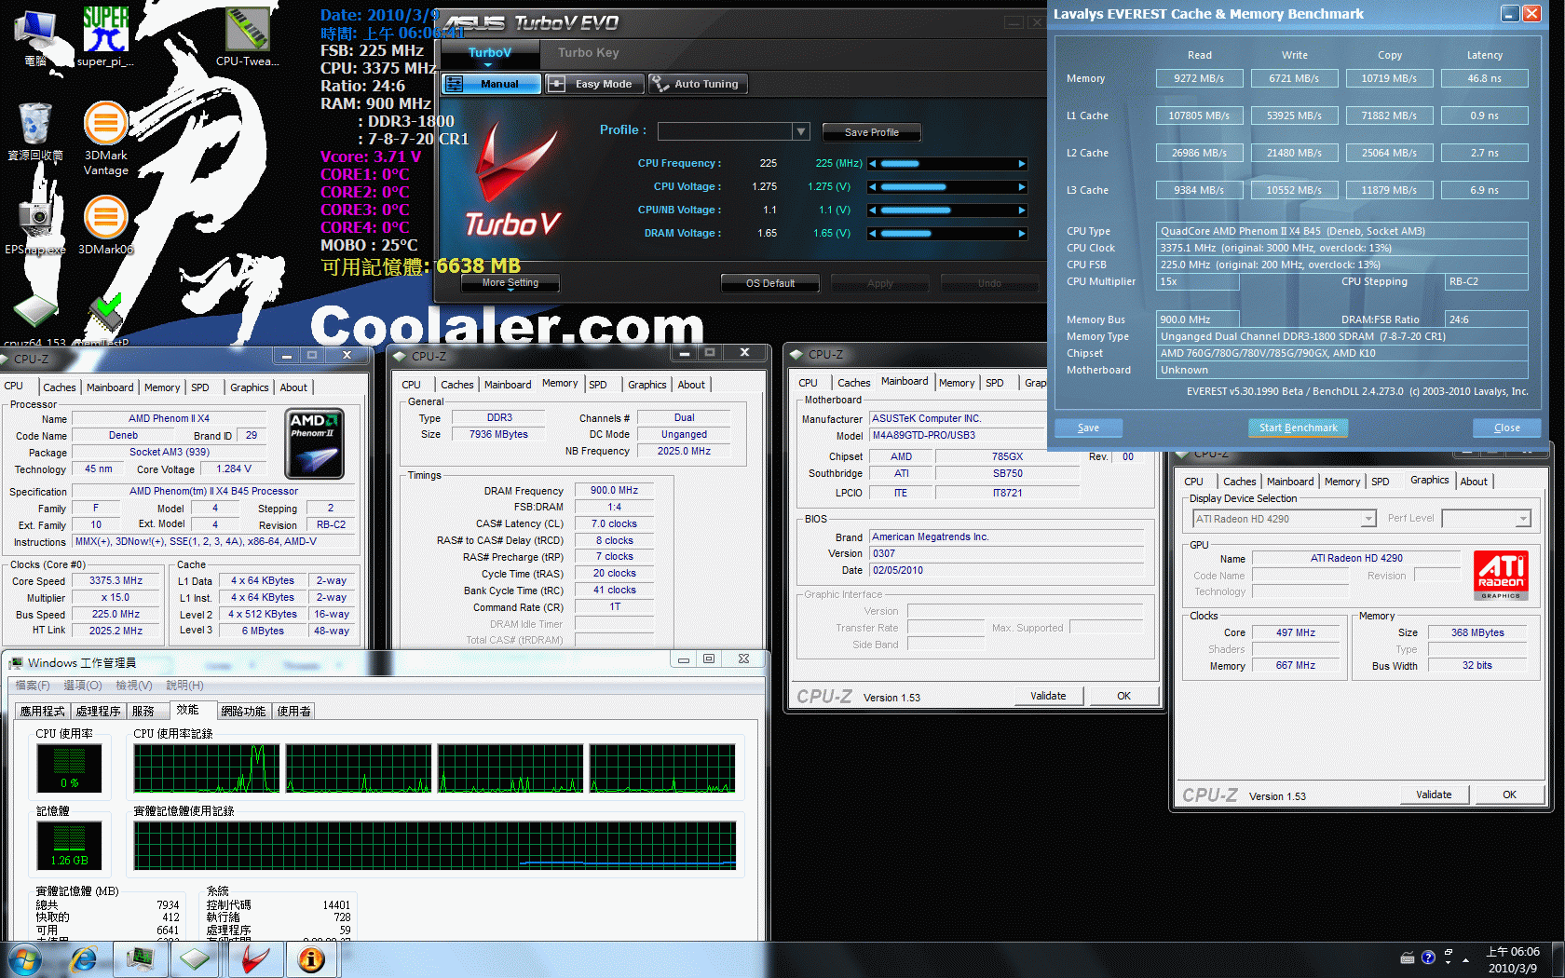Open the 3DMark06 desktop icon

coord(105,225)
